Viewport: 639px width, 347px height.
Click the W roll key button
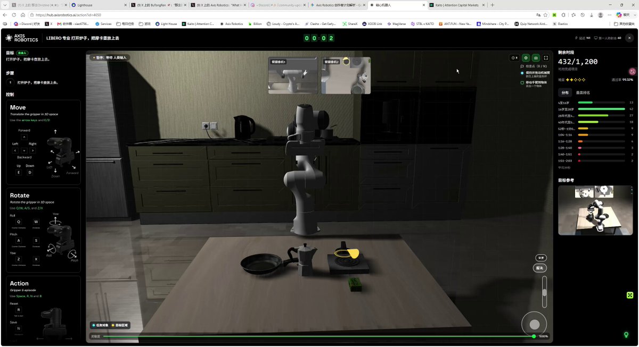click(x=36, y=222)
